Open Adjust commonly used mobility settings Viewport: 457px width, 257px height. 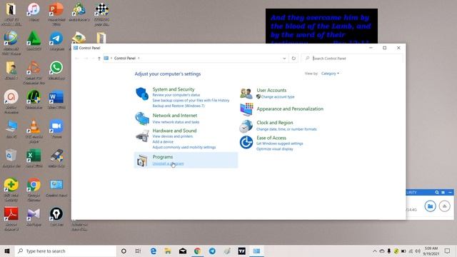(184, 147)
